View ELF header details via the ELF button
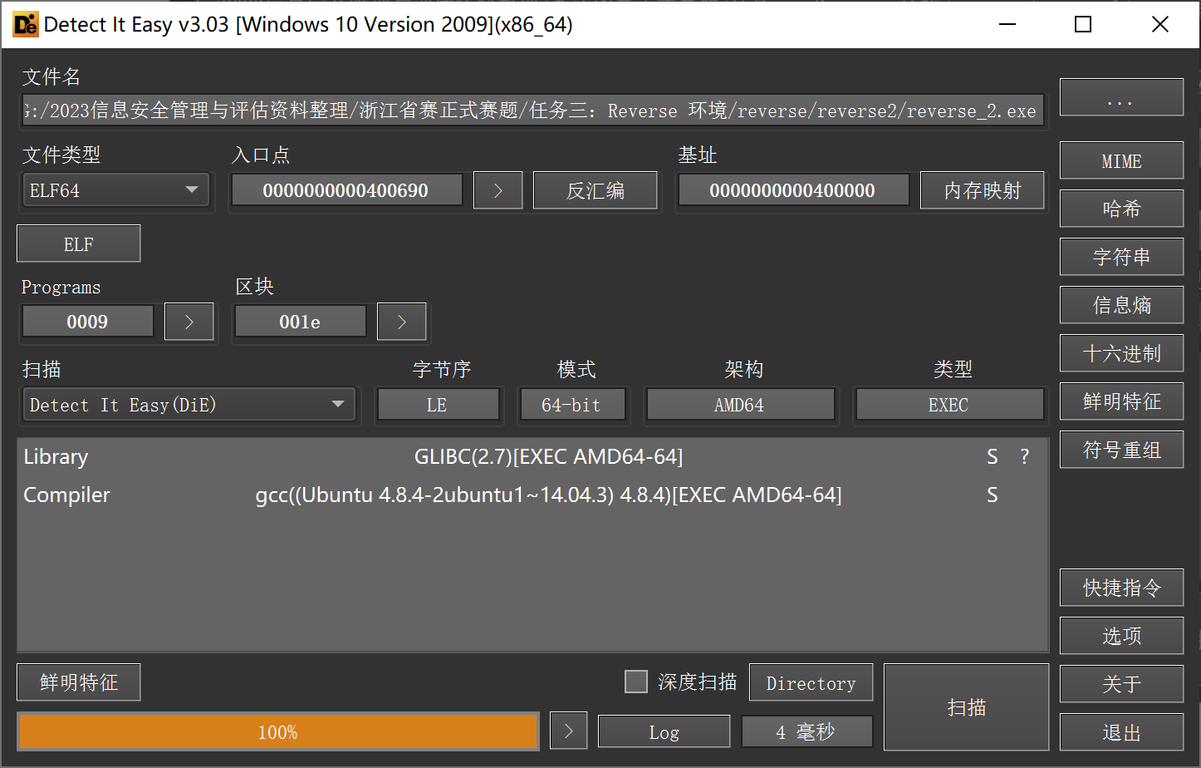 [x=78, y=244]
